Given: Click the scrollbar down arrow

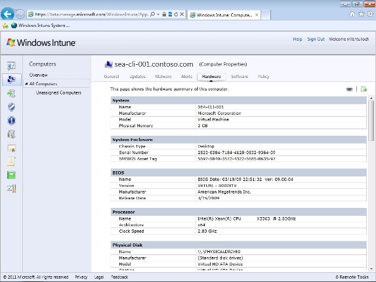Looking at the screenshot, I should click(x=371, y=269).
